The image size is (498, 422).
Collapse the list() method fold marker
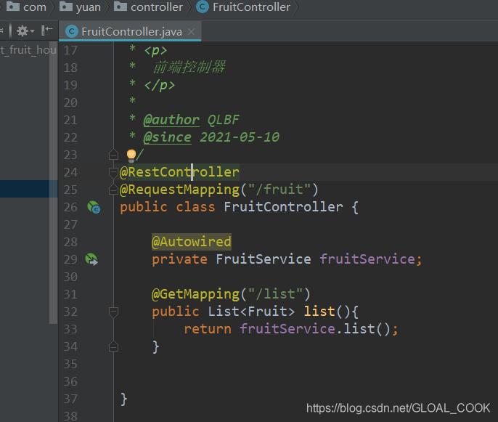click(113, 312)
